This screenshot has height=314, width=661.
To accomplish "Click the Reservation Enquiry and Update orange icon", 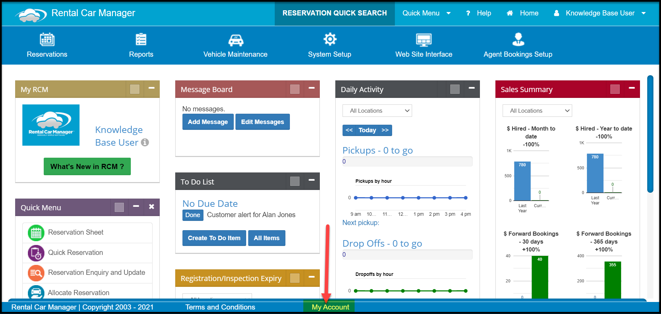I will [x=36, y=273].
